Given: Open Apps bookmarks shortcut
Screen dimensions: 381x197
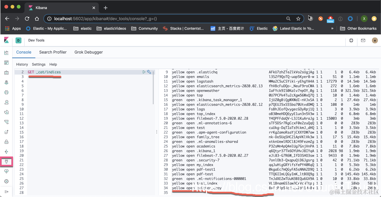Looking at the screenshot, I should click(x=13, y=28).
